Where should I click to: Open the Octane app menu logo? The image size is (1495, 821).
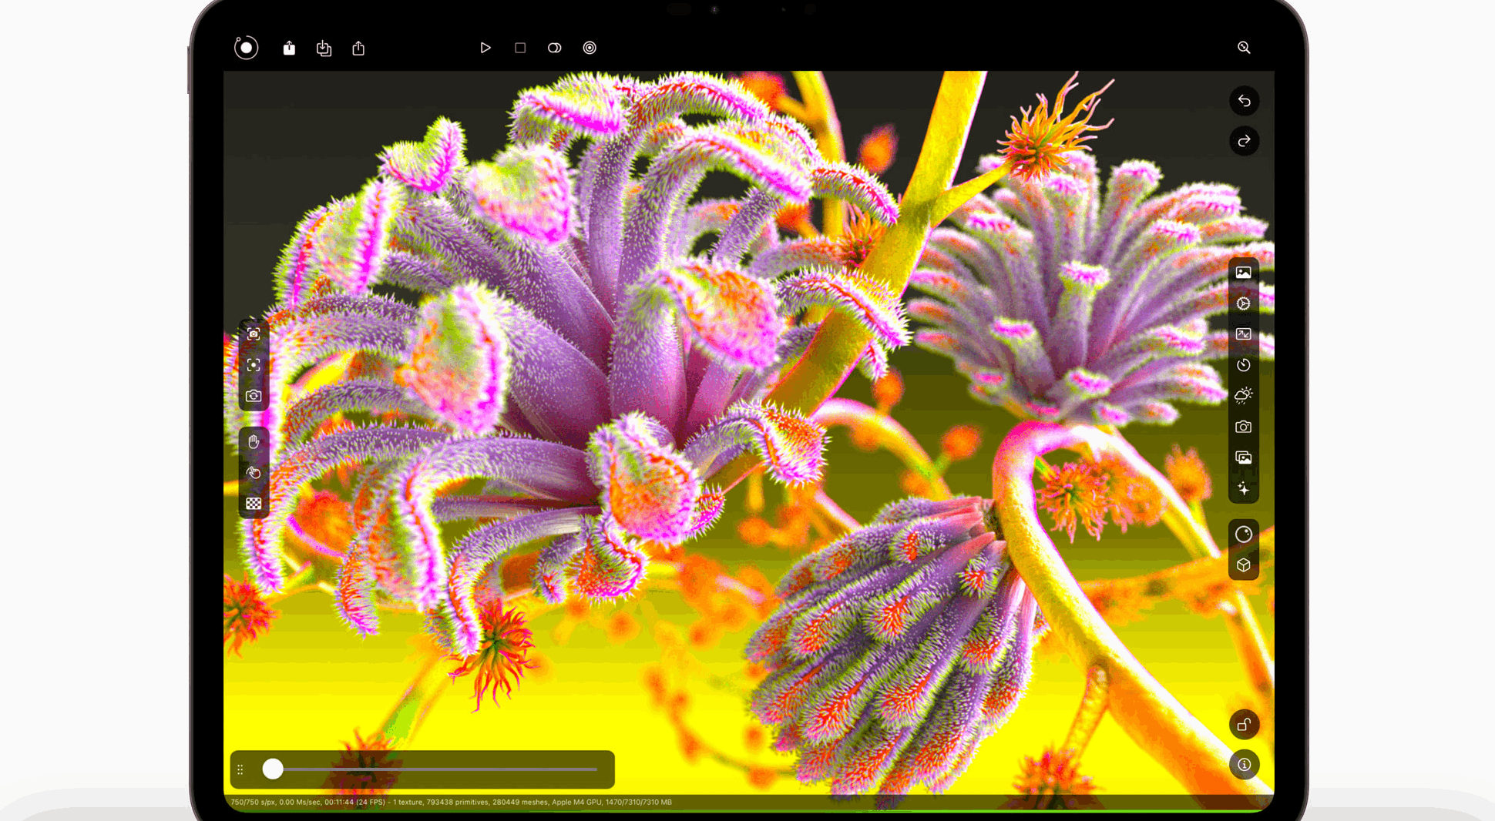246,48
